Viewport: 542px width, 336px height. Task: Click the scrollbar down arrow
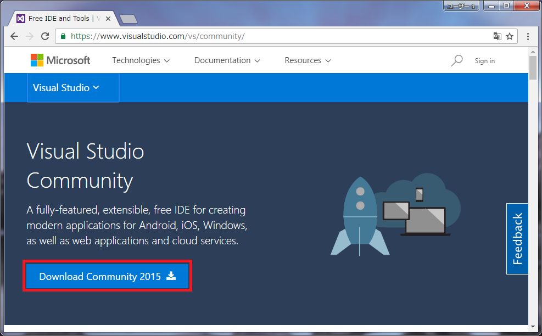point(533,327)
